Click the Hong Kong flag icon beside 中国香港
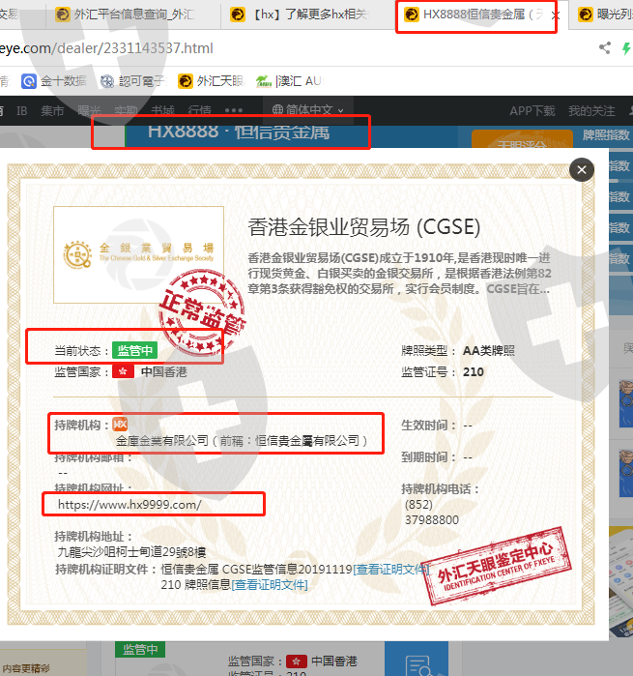This screenshot has height=676, width=633. pyautogui.click(x=123, y=371)
